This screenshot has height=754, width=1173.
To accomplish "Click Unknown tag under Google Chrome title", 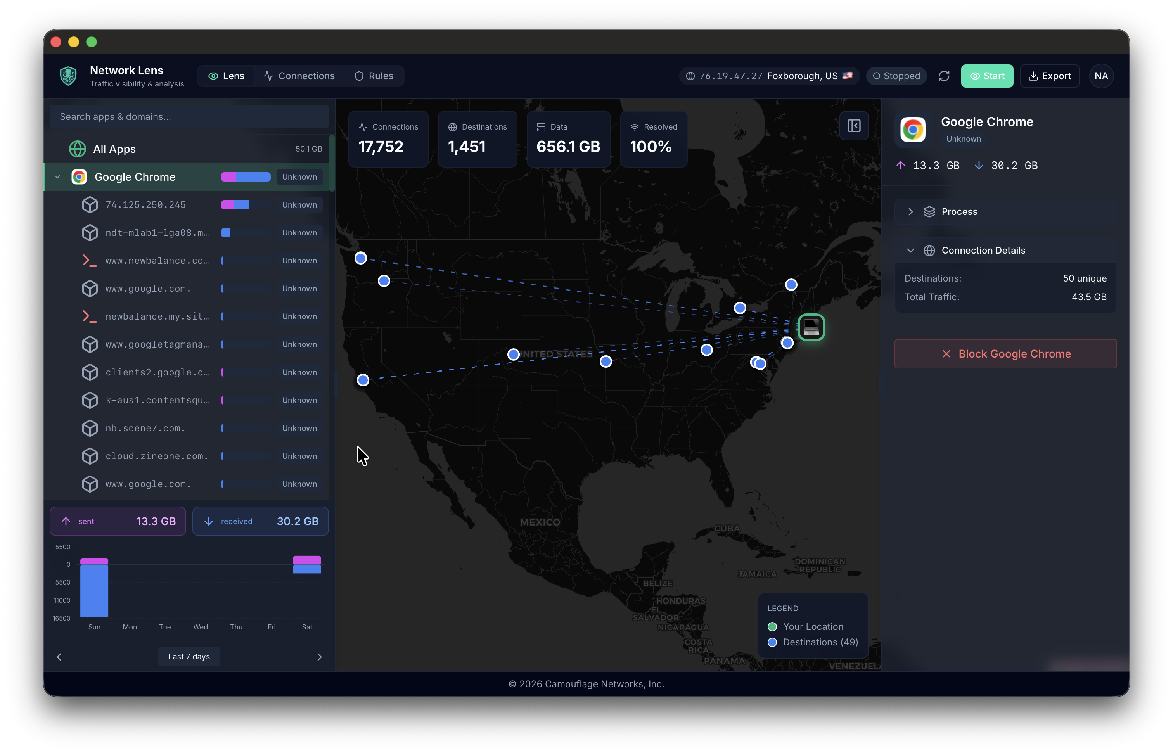I will (963, 138).
